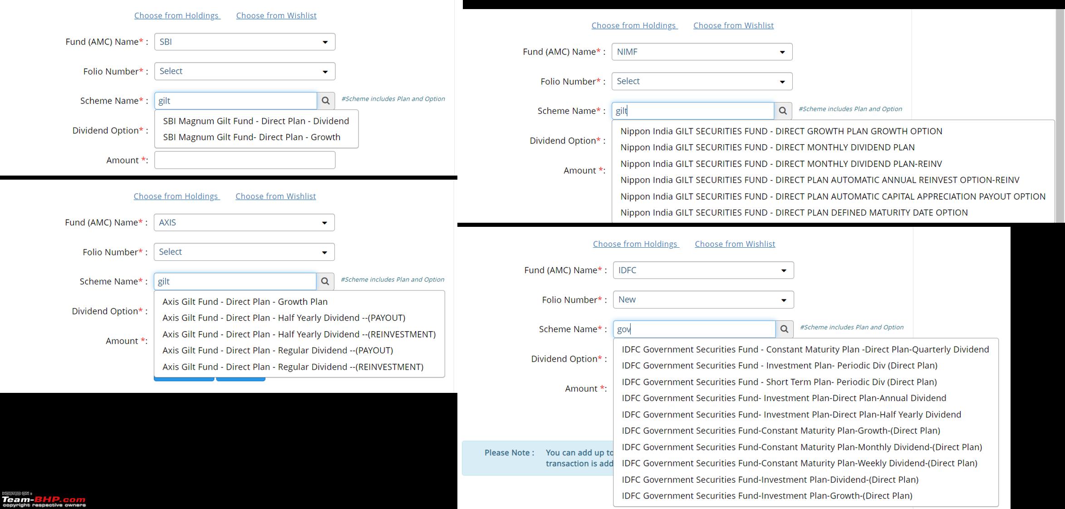Select IDFC Investment Plan Direct Half Yearly Dividend
The image size is (1065, 509).
click(805, 414)
